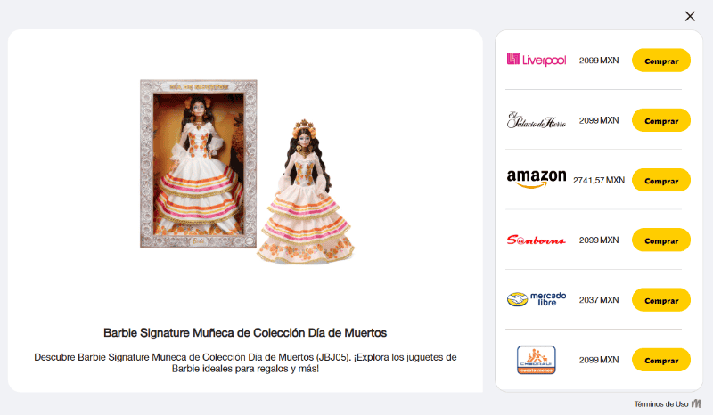Click the Comprar button next to Amazon
Viewport: 713px width, 415px height.
[661, 181]
